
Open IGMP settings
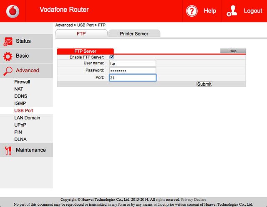click(x=20, y=103)
